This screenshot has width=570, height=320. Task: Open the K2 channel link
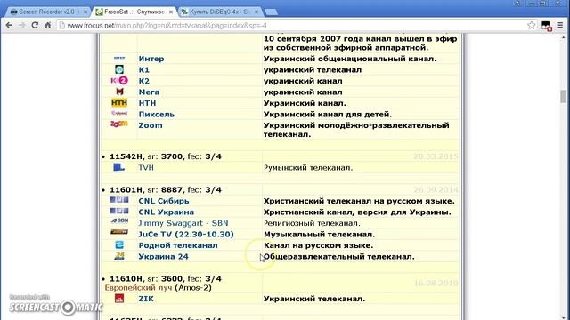pos(144,81)
